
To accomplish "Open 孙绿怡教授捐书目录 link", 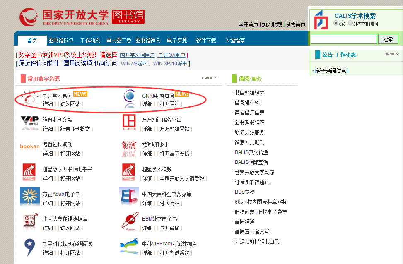I will point(257,242).
